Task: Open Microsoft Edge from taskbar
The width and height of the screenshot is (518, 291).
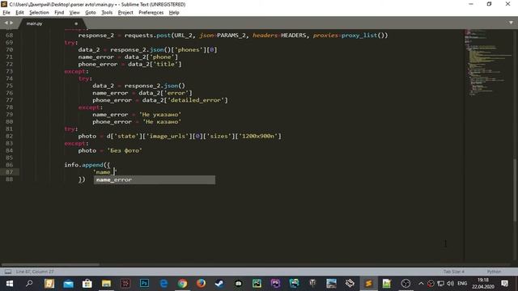Action: pyautogui.click(x=163, y=284)
